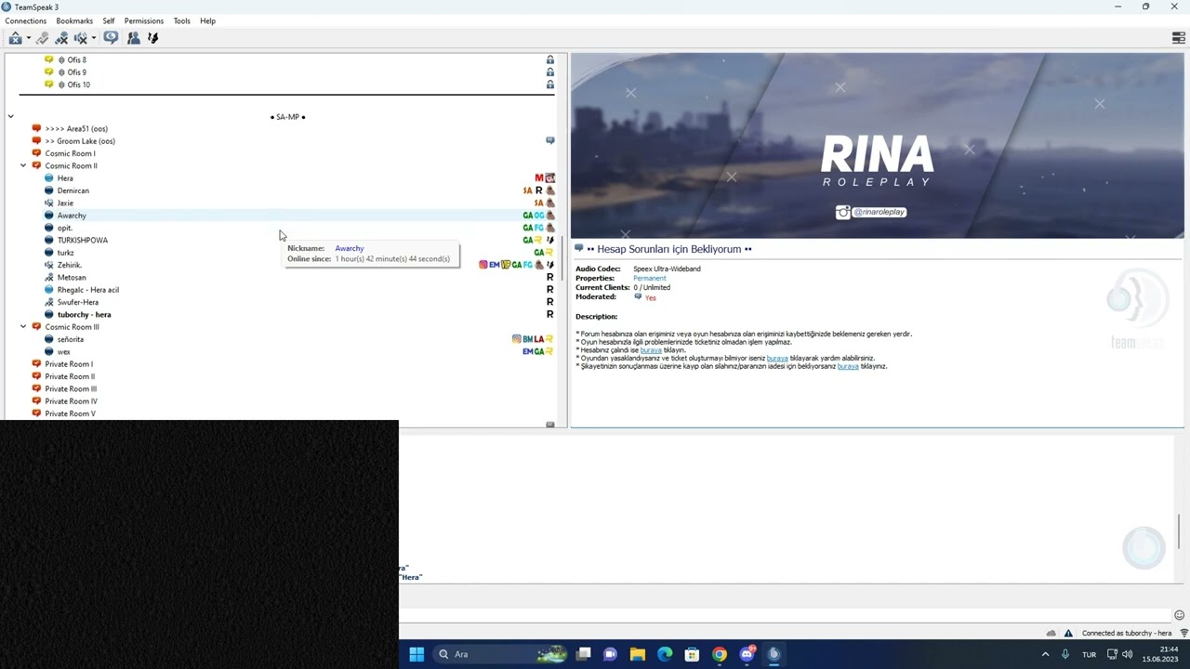Click the layout icon at toolbar right end
This screenshot has height=669, width=1190.
click(x=1179, y=38)
